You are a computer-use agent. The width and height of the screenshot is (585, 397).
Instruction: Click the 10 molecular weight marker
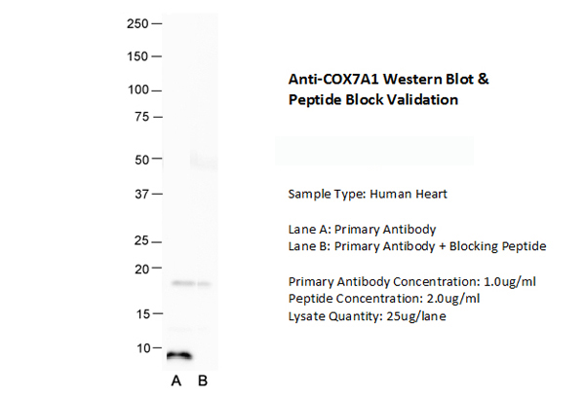click(x=142, y=347)
